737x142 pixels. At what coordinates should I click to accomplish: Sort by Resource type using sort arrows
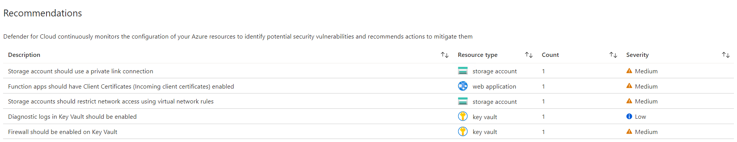529,55
